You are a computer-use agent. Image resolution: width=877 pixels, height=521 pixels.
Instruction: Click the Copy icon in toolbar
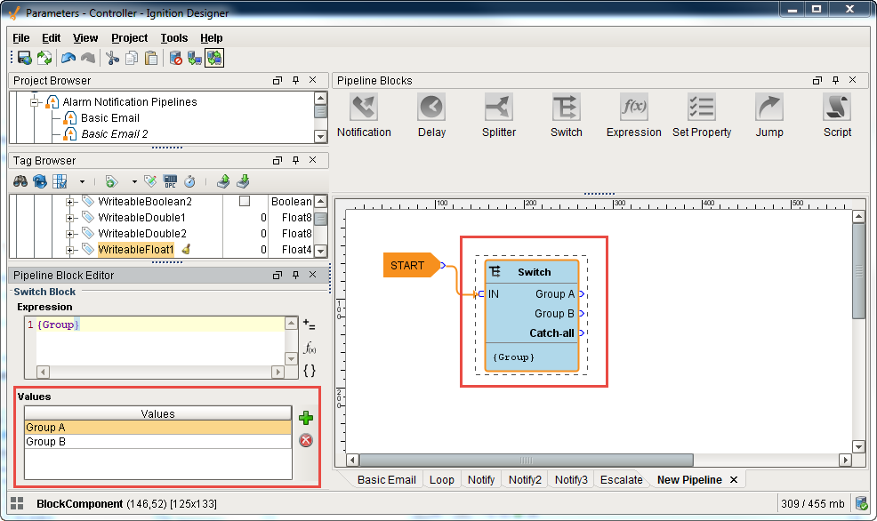[132, 58]
